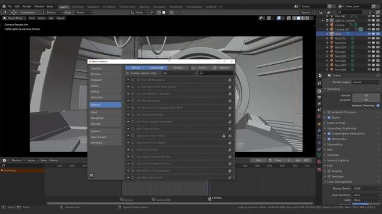Image resolution: width=382 pixels, height=214 pixels.
Task: Click the timeline editor type clock icon
Action: [x=4, y=160]
